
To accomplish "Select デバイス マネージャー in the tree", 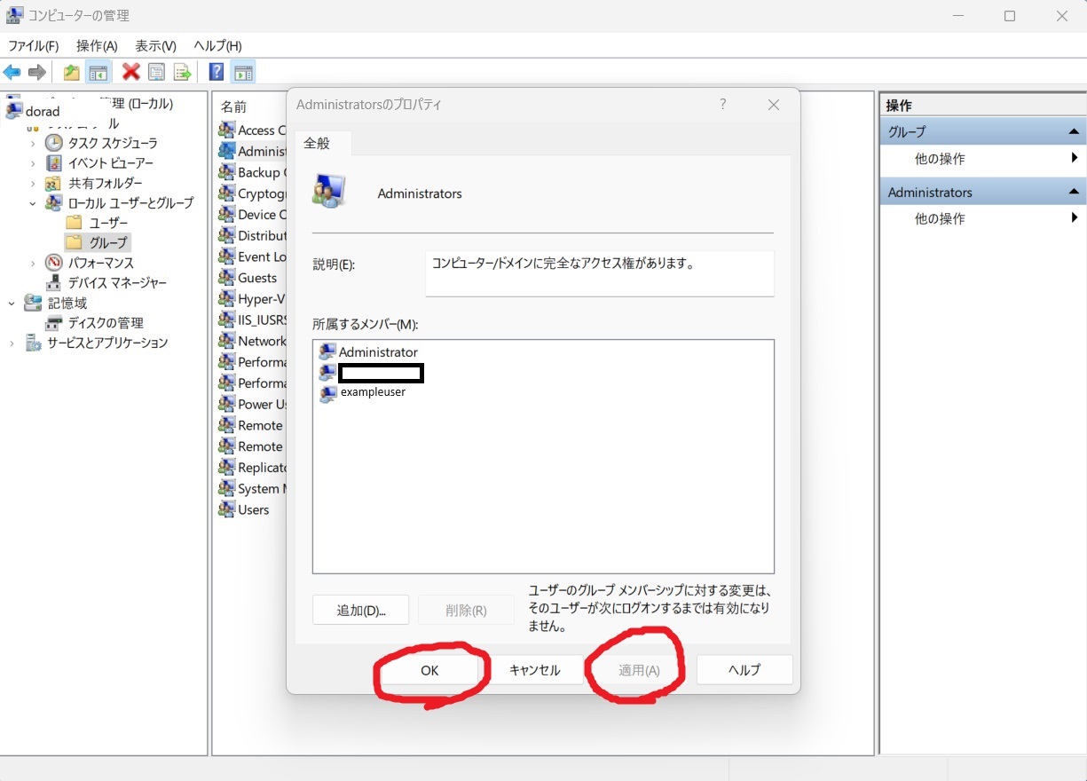I will 117,283.
